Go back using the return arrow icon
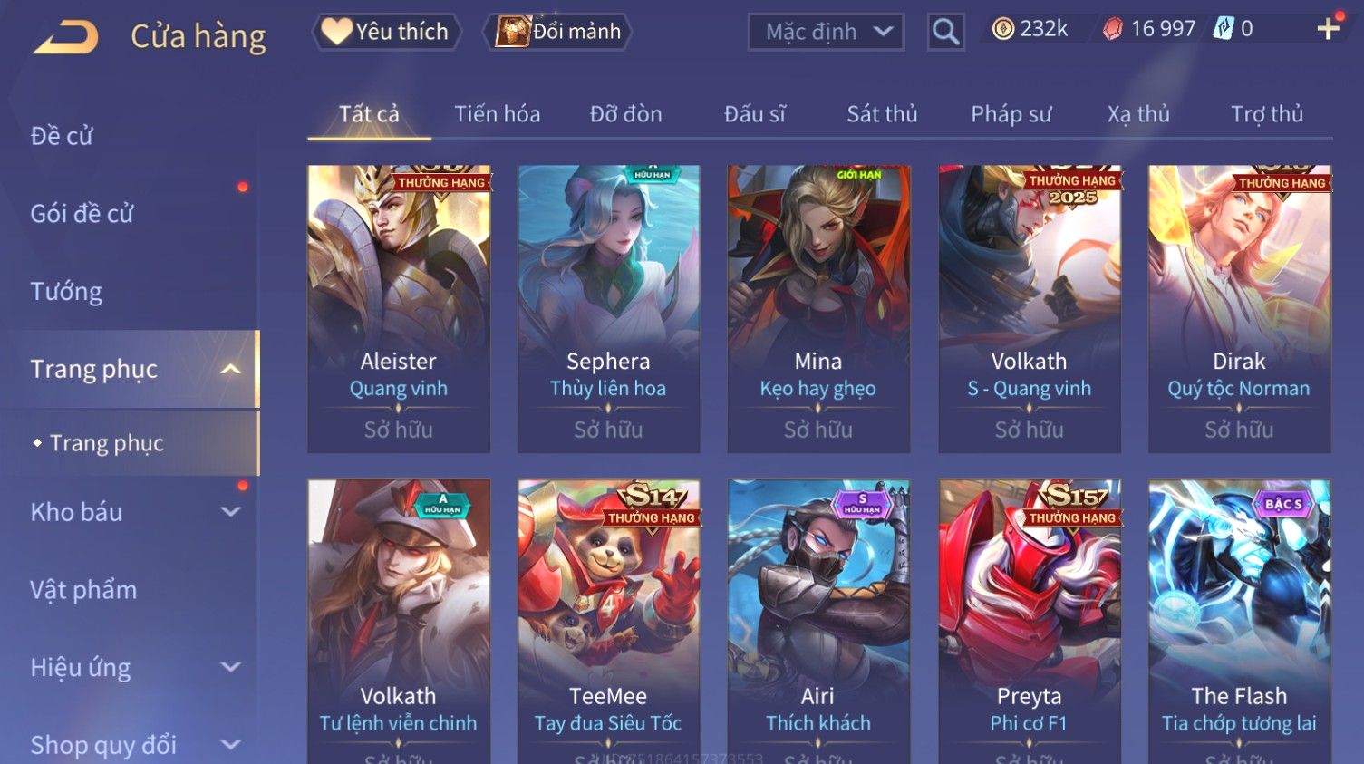1364x764 pixels. 65,36
